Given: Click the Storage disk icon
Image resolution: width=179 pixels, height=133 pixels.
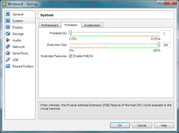Looking at the screenshot, I should pyautogui.click(x=8, y=34).
